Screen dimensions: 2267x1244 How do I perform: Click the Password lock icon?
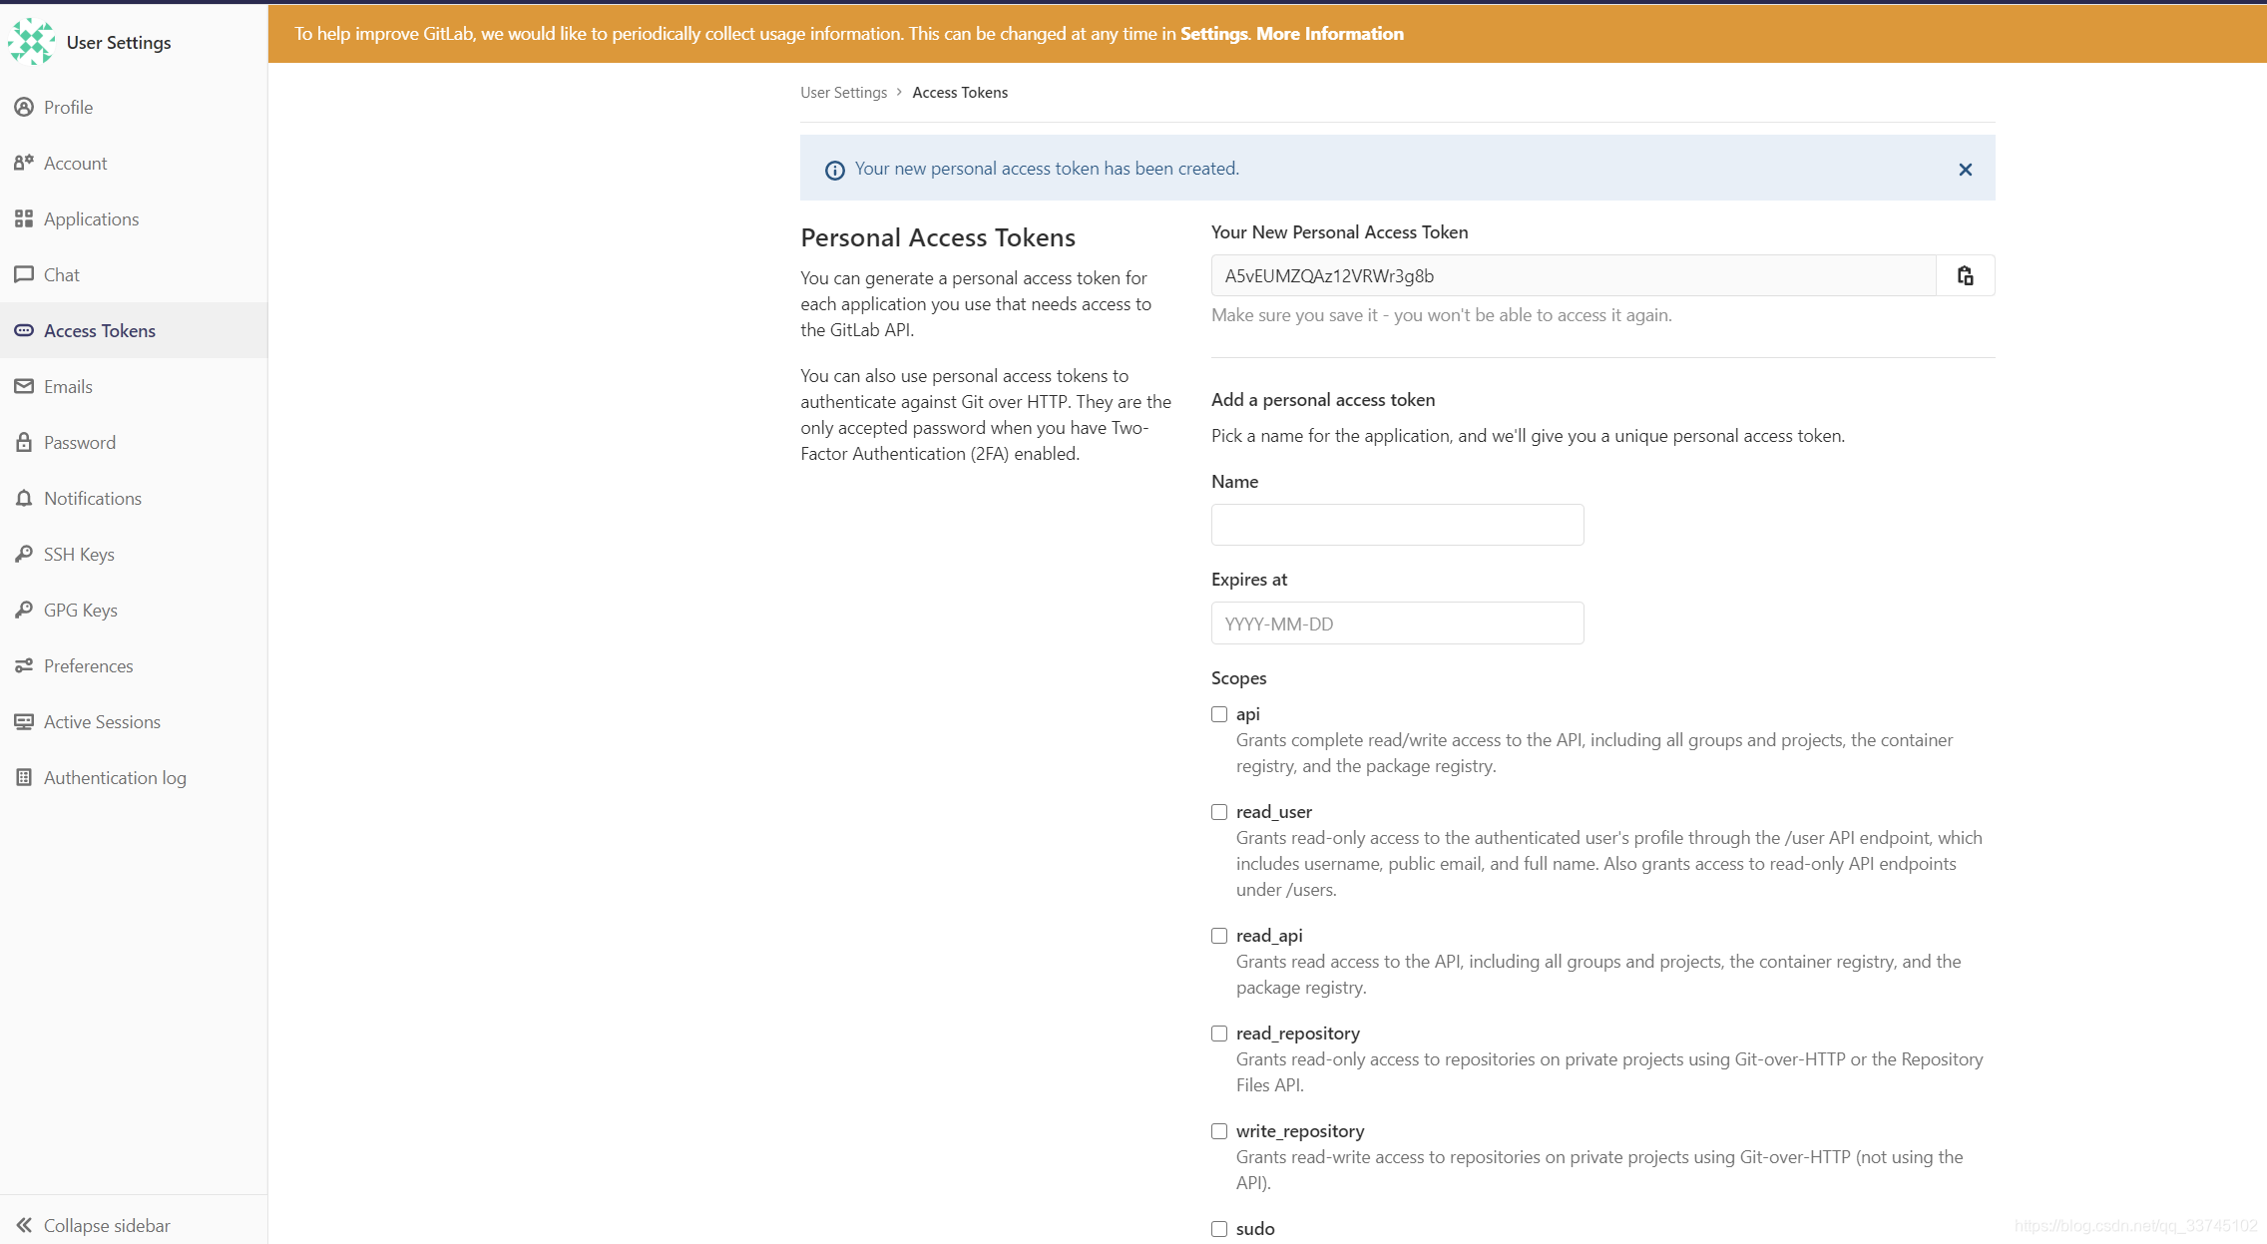(24, 442)
